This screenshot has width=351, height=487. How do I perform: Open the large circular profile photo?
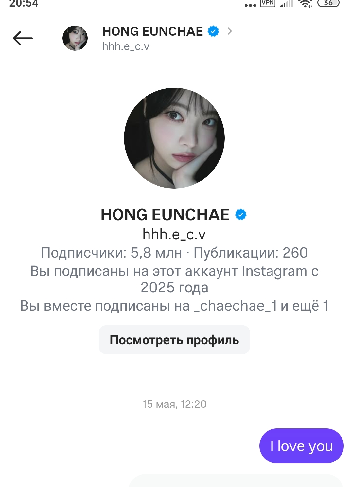pyautogui.click(x=174, y=138)
